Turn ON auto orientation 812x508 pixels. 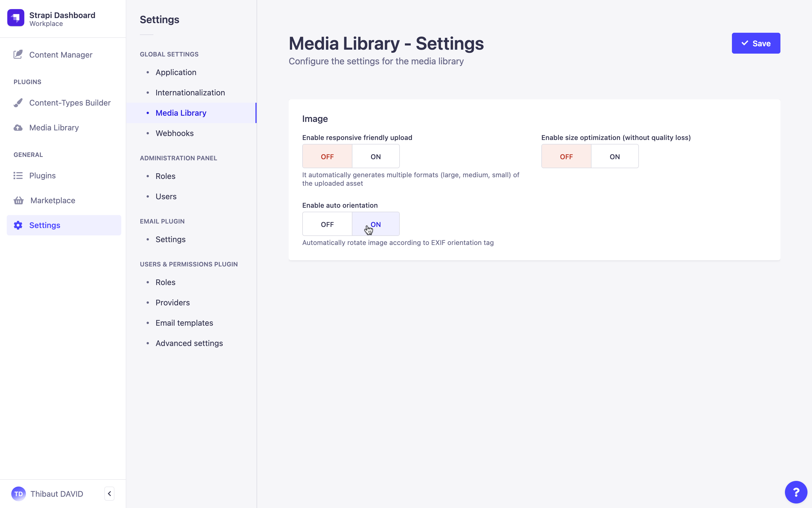pos(376,224)
